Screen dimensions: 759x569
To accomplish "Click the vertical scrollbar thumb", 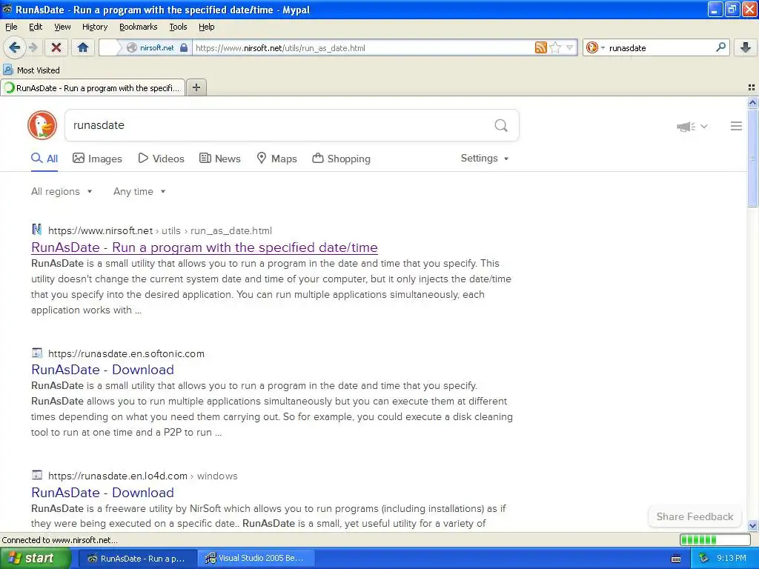I will click(x=752, y=157).
